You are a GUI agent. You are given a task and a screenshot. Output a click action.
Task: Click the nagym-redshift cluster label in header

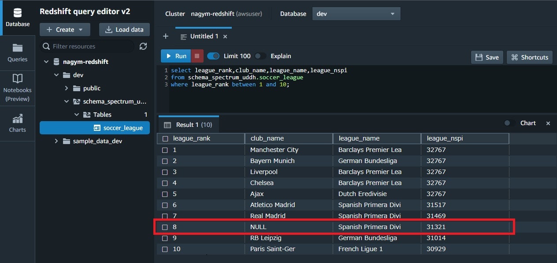[227, 14]
